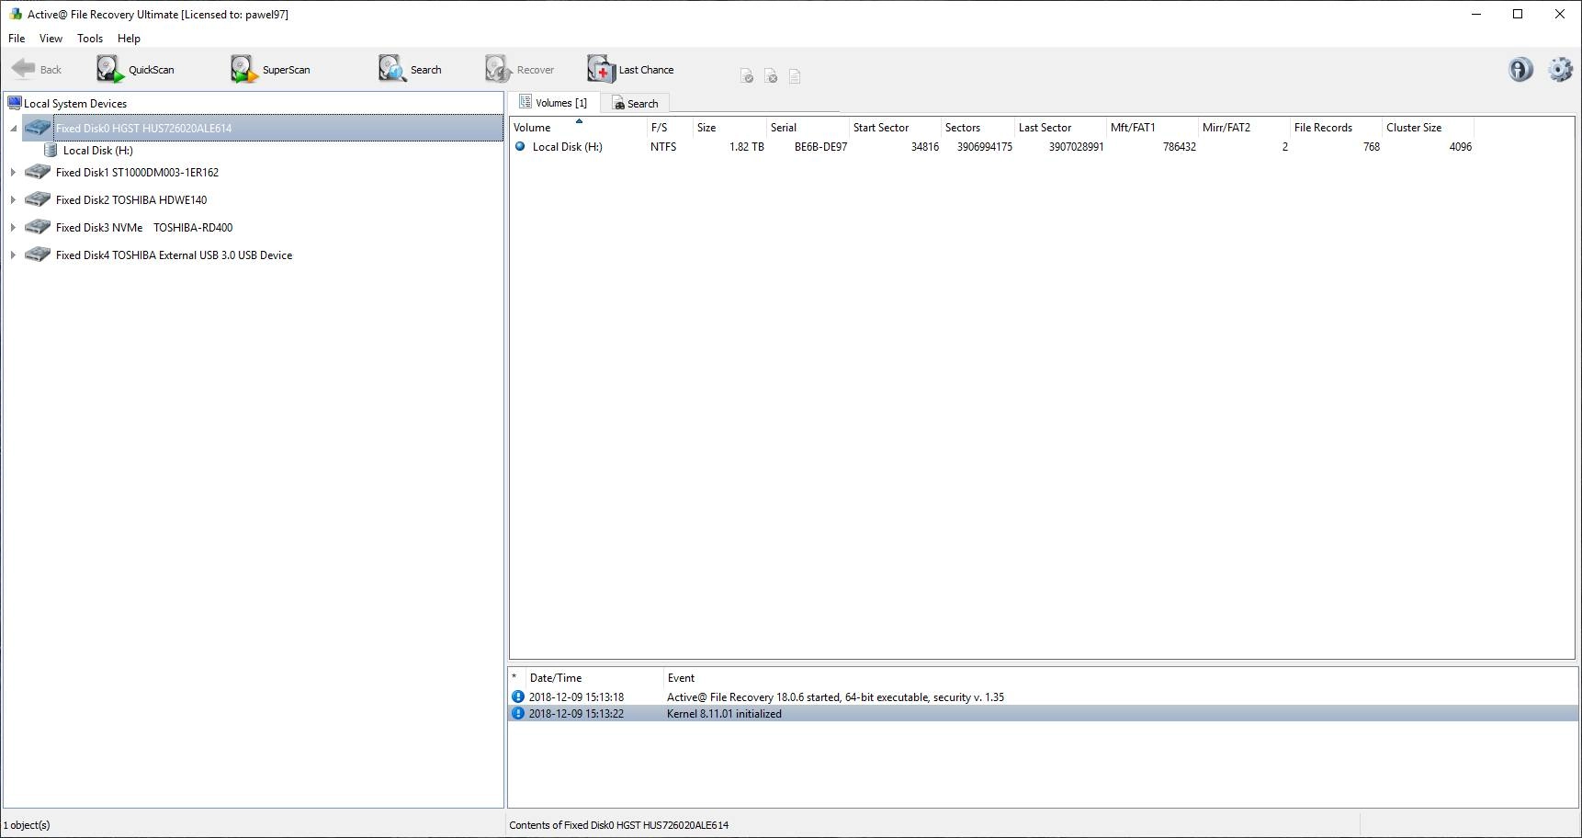The height and width of the screenshot is (838, 1582).
Task: Click the plain document toolbar icon
Action: (795, 76)
